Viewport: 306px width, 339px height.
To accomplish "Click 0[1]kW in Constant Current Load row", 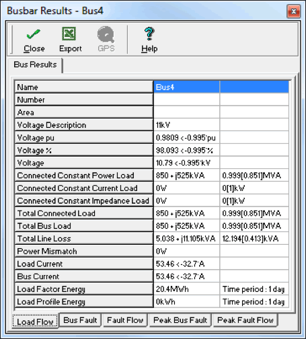I will coord(254,188).
